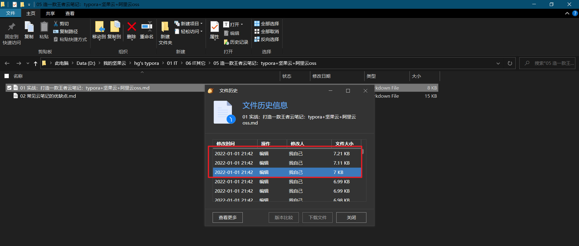
Task: Create a new folder
Action: pos(165,33)
